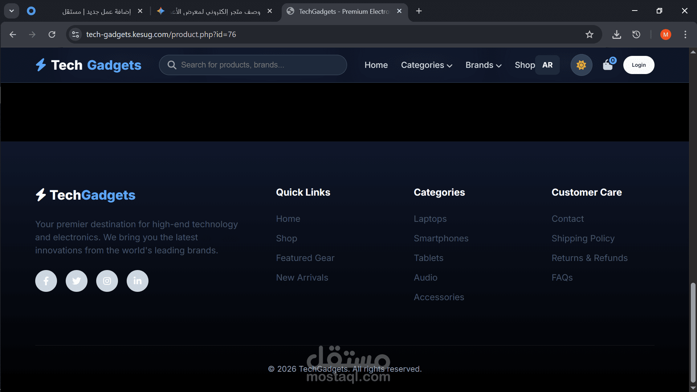Open the Facebook social icon

[46, 281]
